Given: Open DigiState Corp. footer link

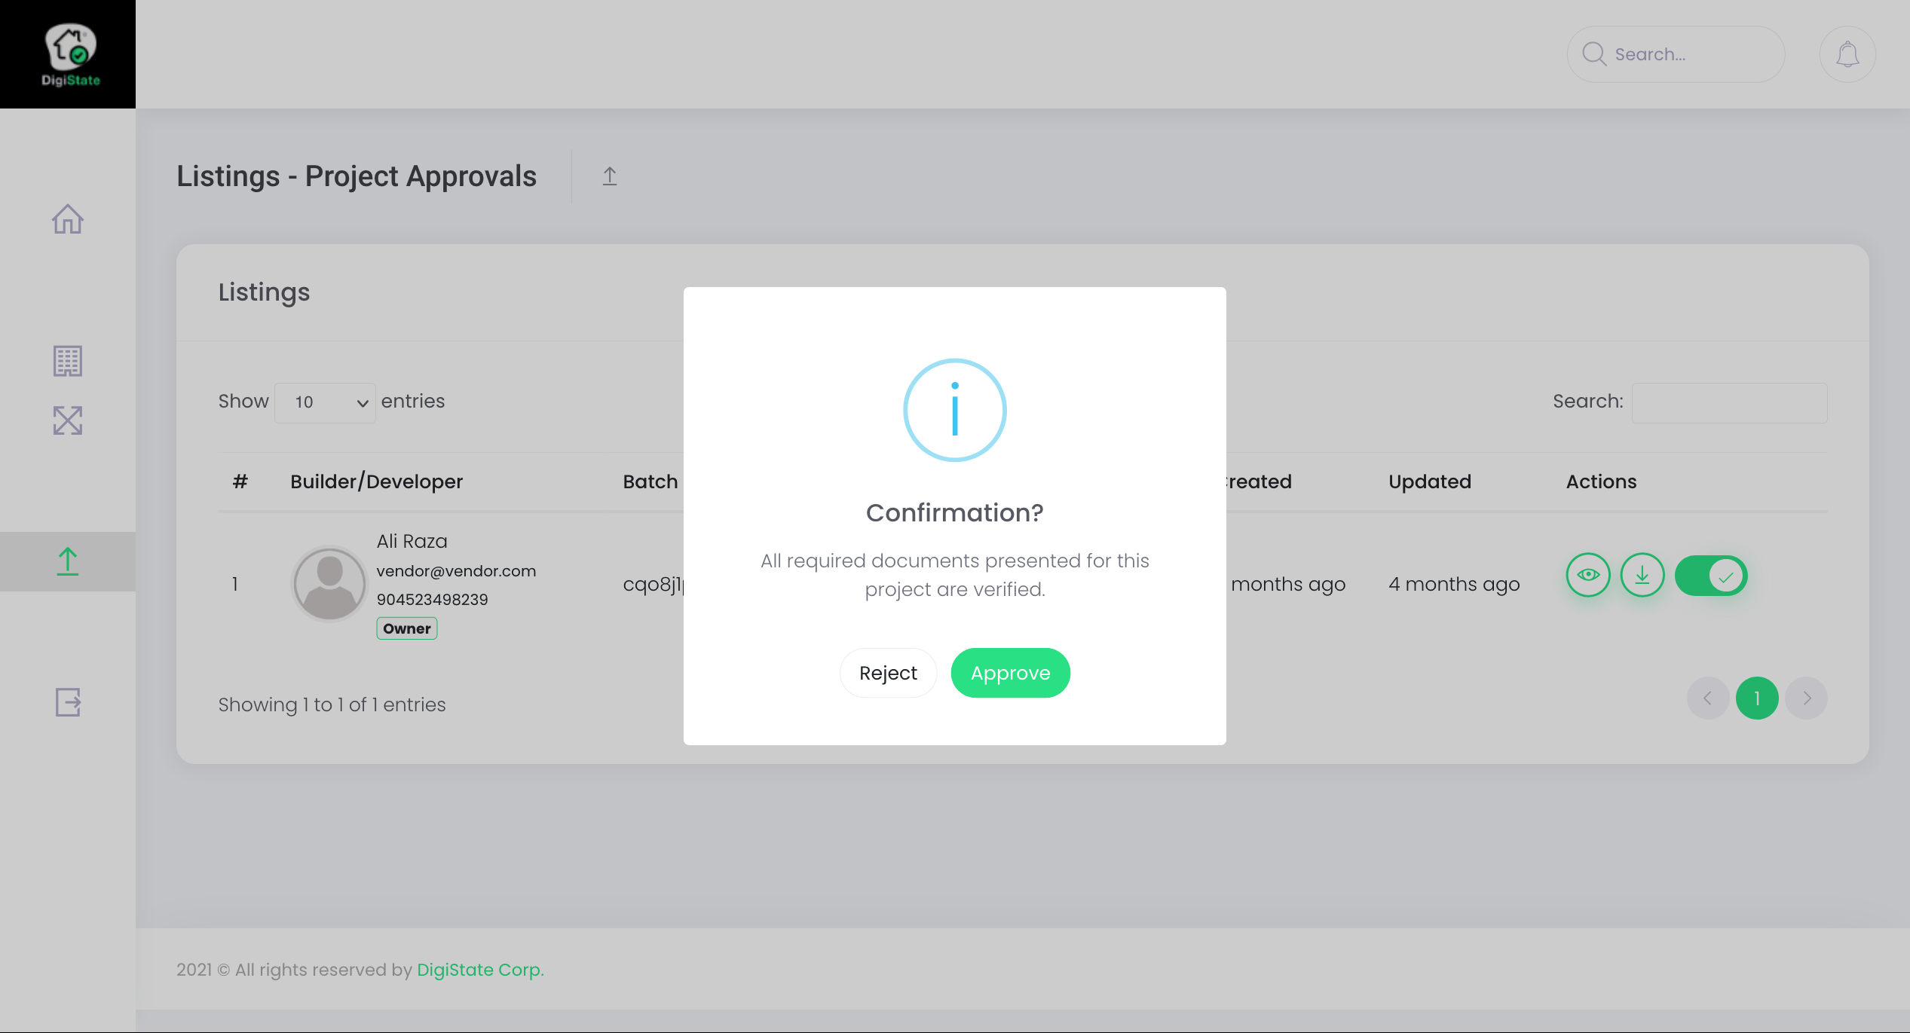Looking at the screenshot, I should (480, 970).
